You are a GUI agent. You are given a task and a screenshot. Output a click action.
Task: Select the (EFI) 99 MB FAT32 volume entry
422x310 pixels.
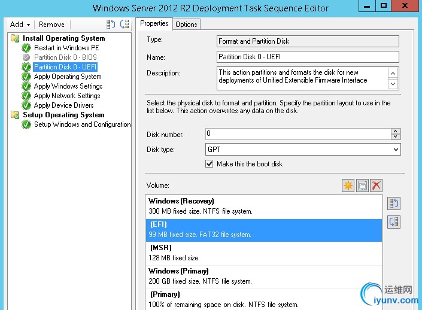click(x=264, y=230)
